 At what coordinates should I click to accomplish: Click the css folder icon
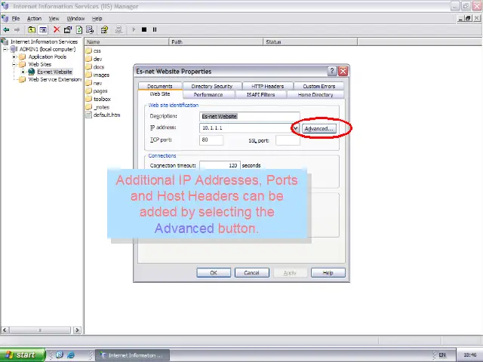(89, 51)
